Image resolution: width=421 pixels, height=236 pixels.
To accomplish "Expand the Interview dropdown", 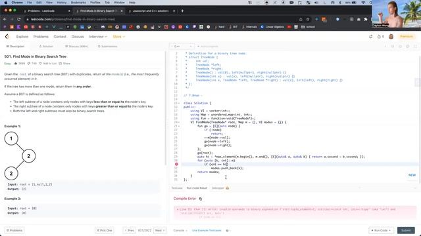I will 98,37.
